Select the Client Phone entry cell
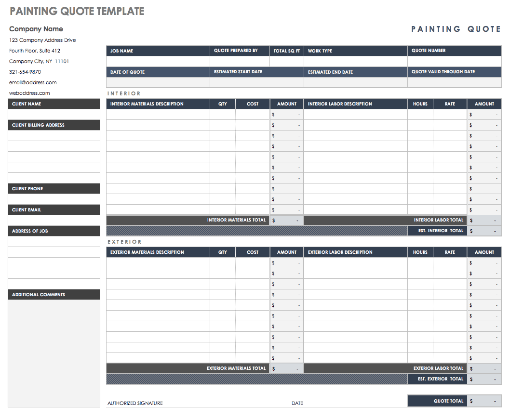Image resolution: width=510 pixels, height=418 pixels. point(54,199)
